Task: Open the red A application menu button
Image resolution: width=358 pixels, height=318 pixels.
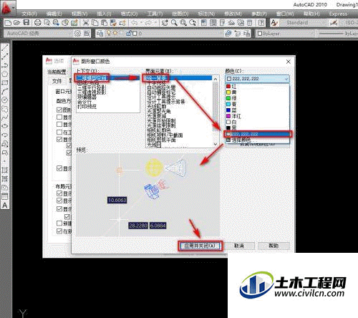Action: point(7,8)
